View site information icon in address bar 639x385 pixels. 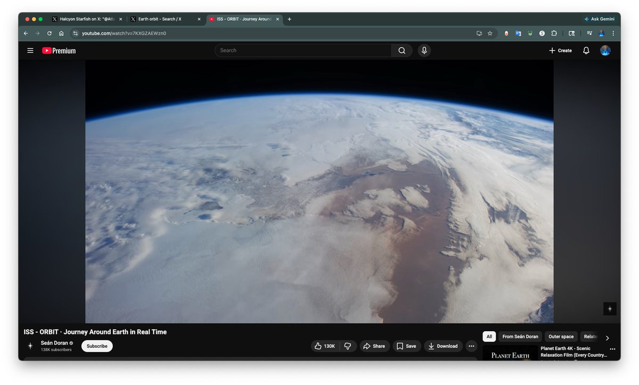(76, 33)
